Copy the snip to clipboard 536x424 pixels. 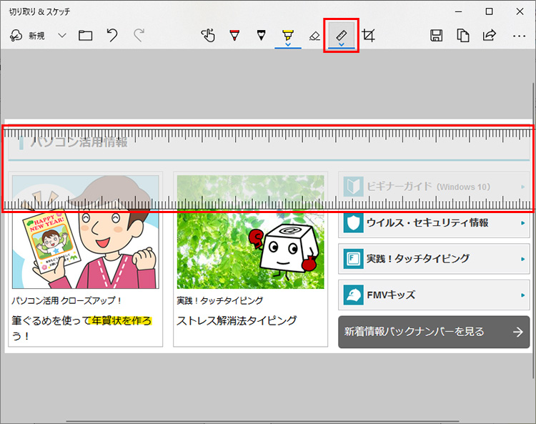[x=463, y=35]
